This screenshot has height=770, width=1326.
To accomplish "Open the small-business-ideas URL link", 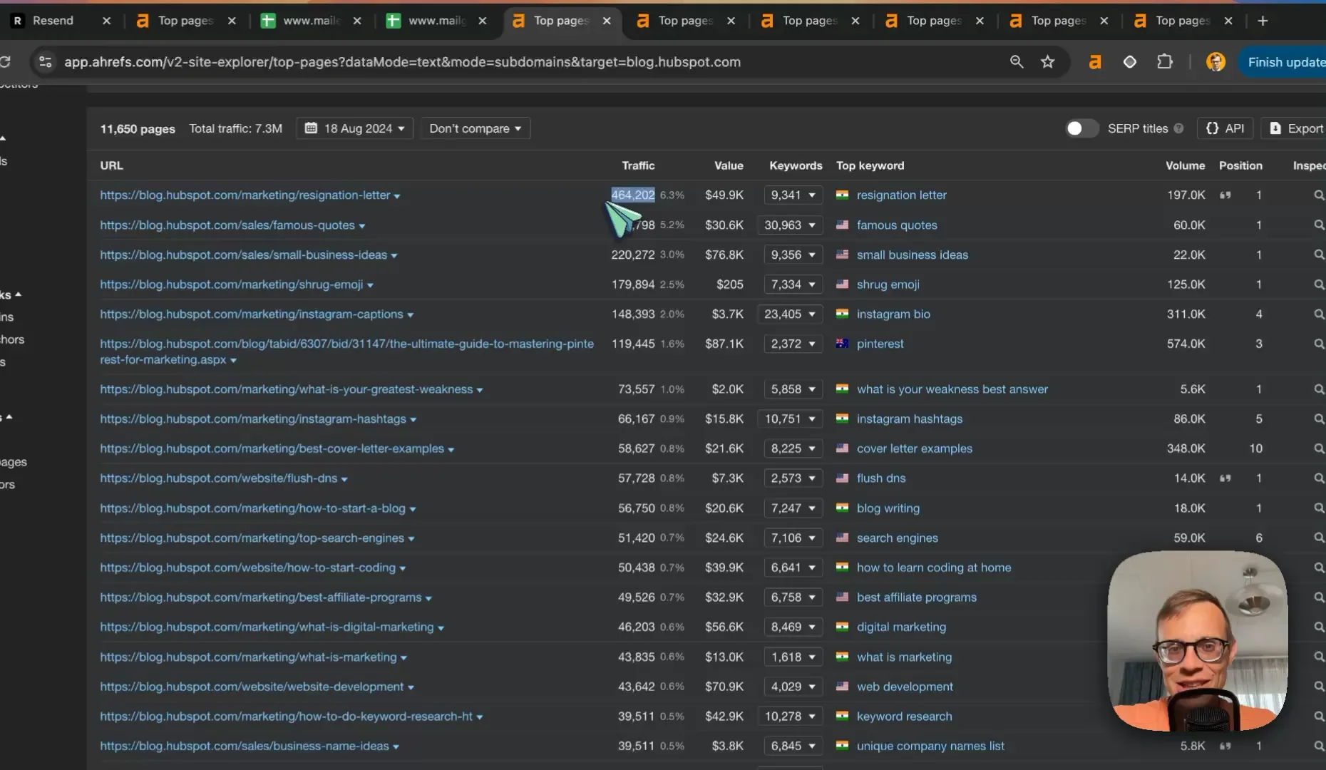I will [243, 255].
